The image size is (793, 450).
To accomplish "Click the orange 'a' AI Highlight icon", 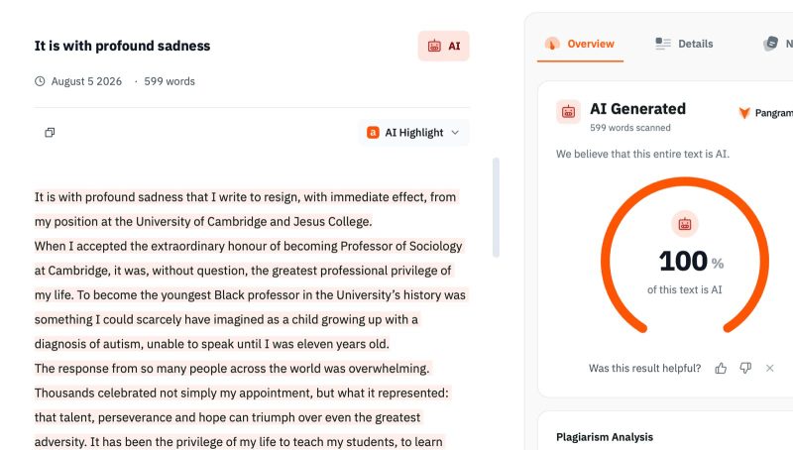I will pyautogui.click(x=373, y=133).
